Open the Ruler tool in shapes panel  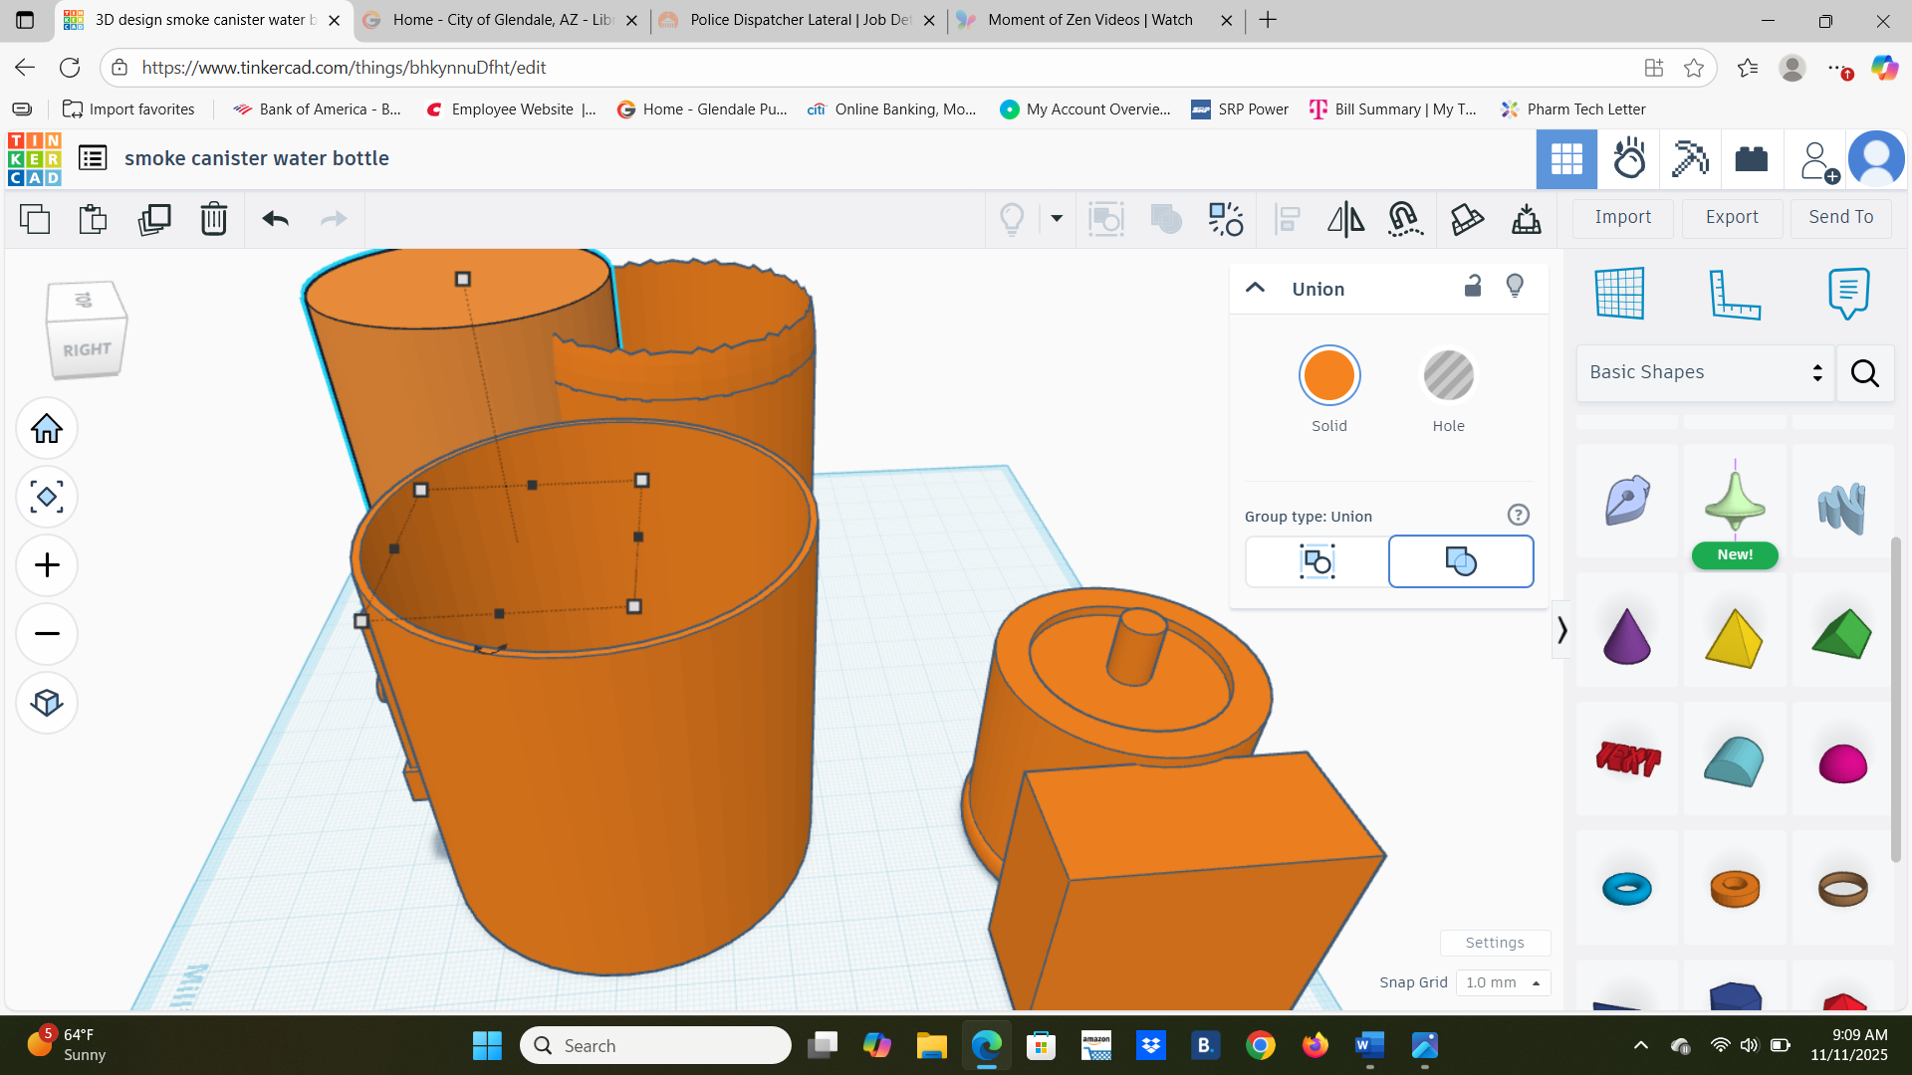coord(1734,294)
